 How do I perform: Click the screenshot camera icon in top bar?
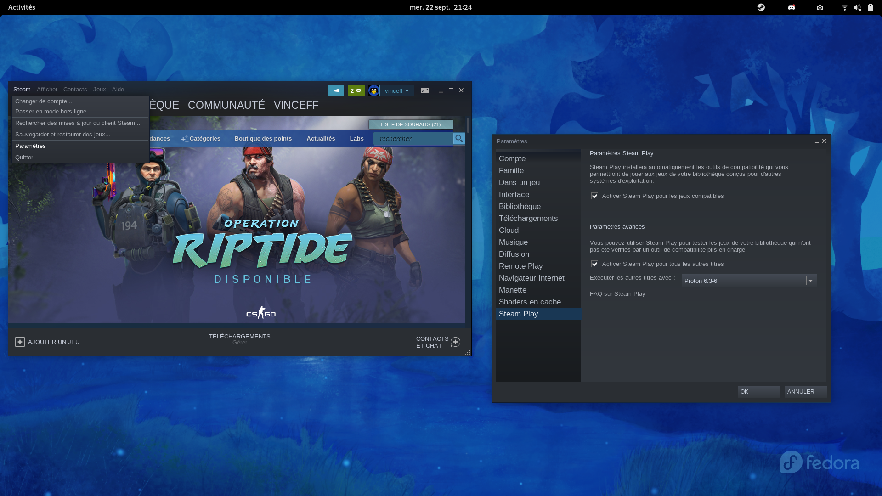(820, 7)
